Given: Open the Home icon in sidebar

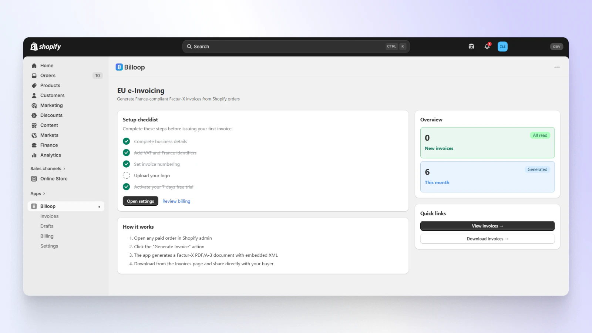Looking at the screenshot, I should [34, 65].
